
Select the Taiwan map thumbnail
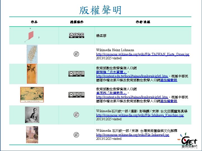tap(32, 54)
